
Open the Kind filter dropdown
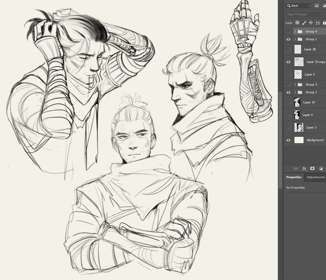pos(299,6)
